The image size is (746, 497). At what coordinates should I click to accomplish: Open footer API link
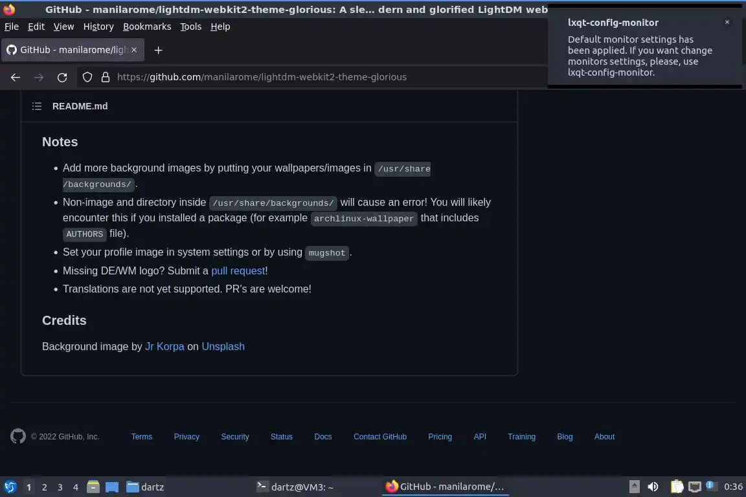(x=480, y=437)
